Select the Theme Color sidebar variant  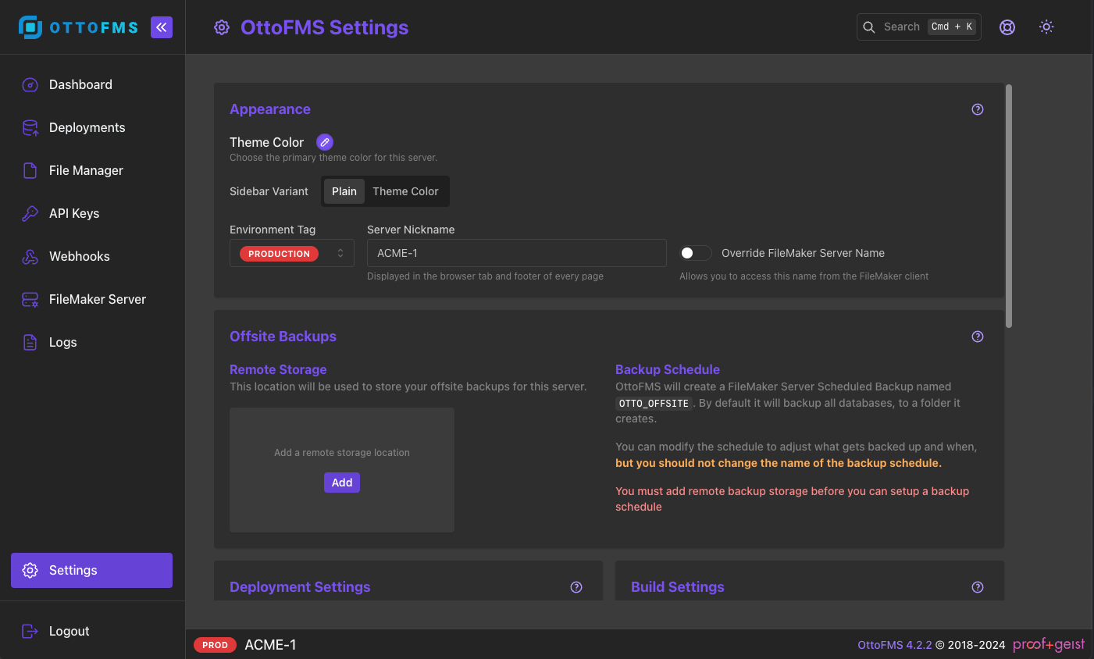[405, 191]
